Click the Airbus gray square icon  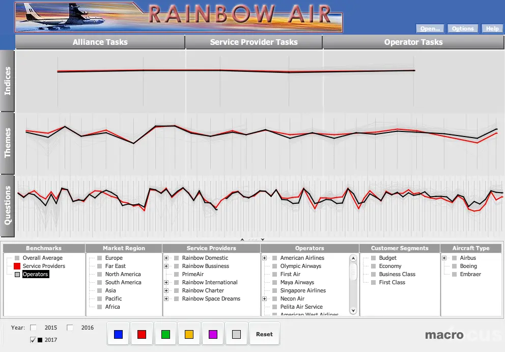point(454,258)
